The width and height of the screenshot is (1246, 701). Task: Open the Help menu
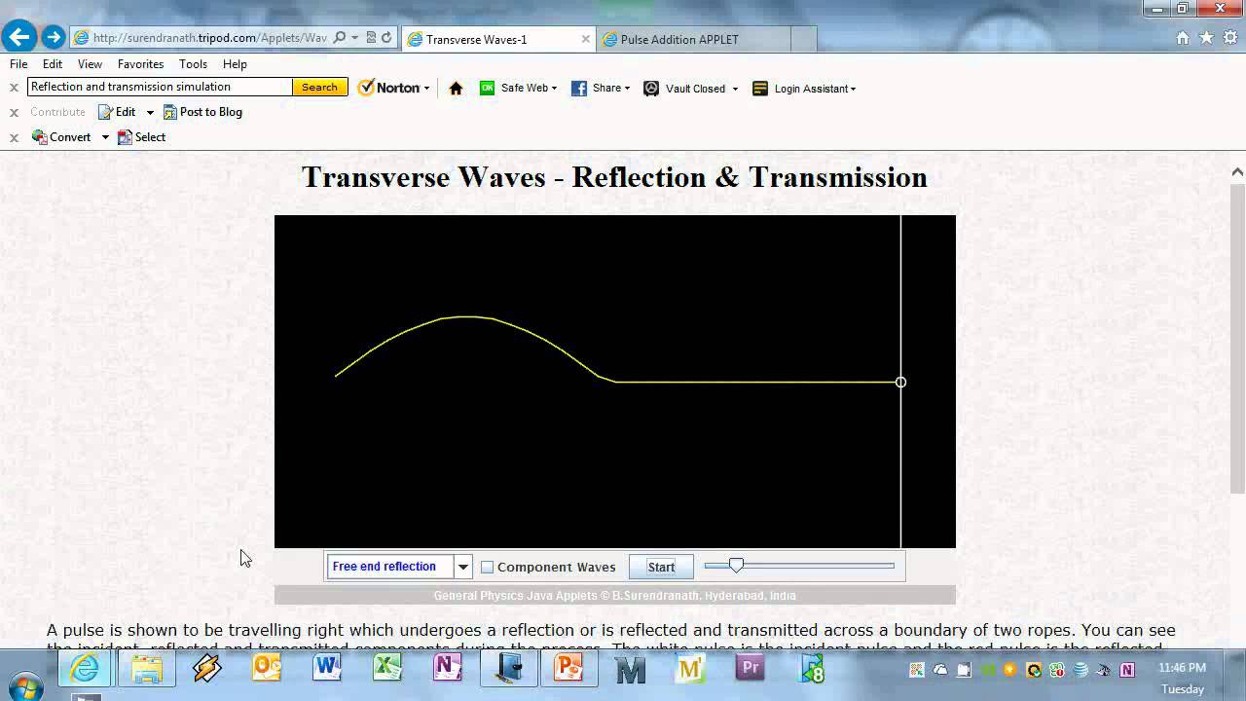click(x=235, y=64)
